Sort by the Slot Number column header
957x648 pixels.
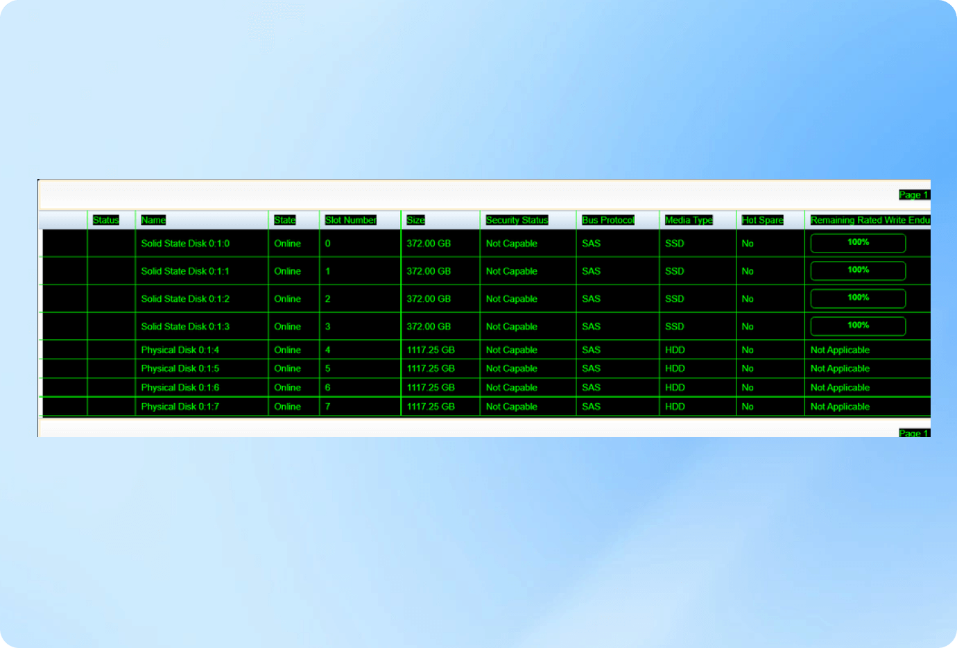351,220
